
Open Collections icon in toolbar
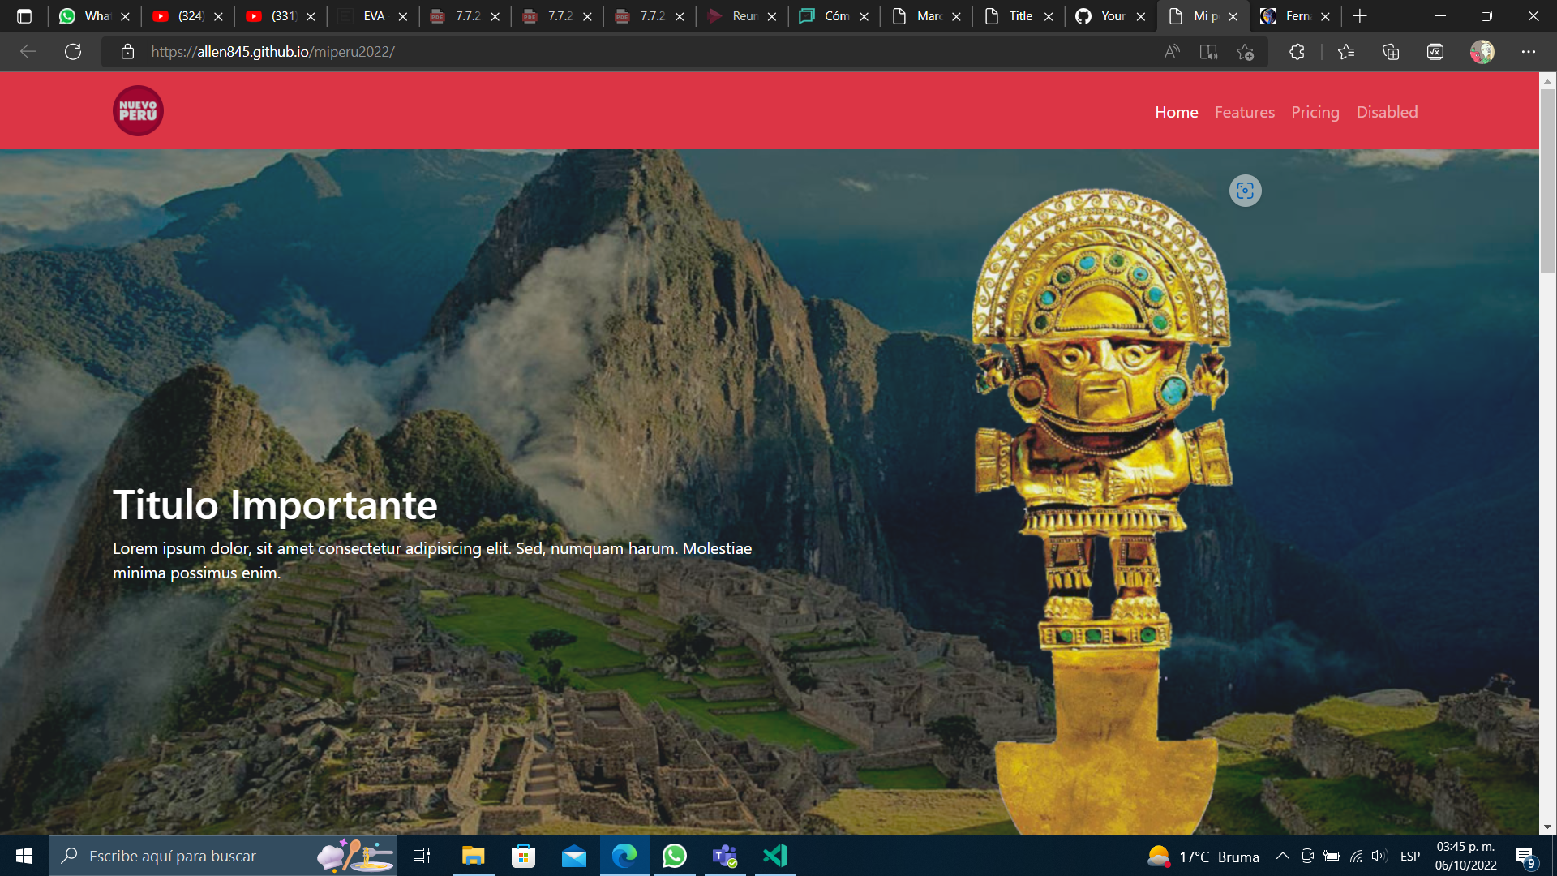point(1391,52)
